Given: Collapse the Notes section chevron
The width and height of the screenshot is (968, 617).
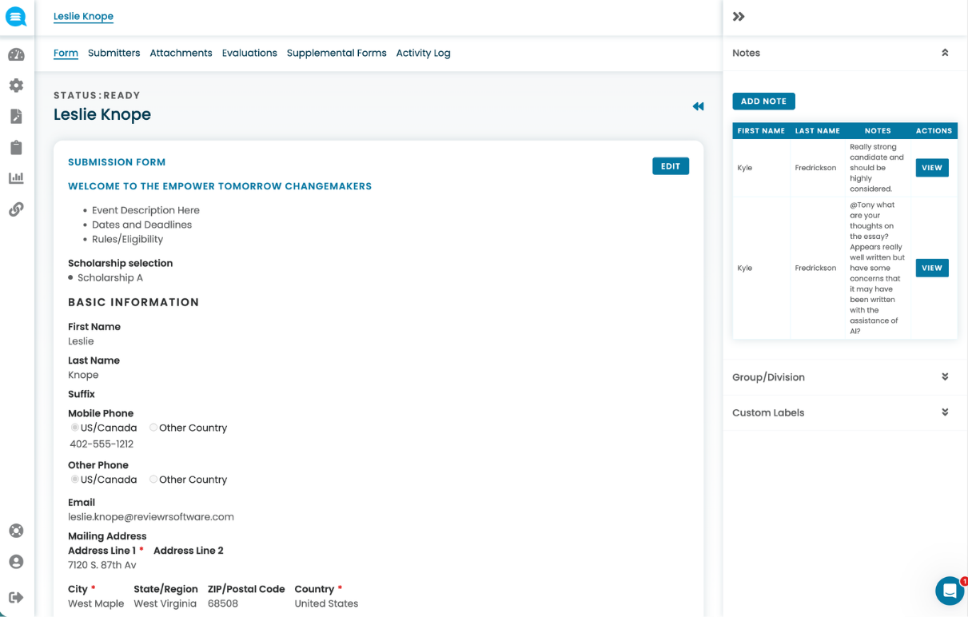Looking at the screenshot, I should [x=945, y=53].
